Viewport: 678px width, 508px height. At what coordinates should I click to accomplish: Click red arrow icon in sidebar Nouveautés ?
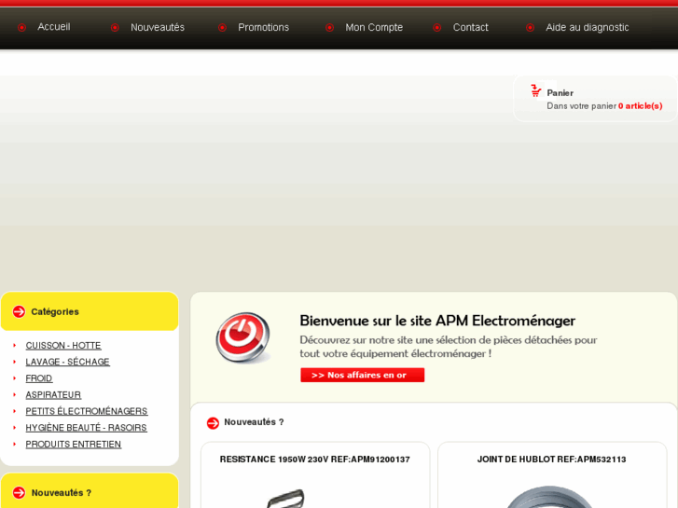pos(19,492)
